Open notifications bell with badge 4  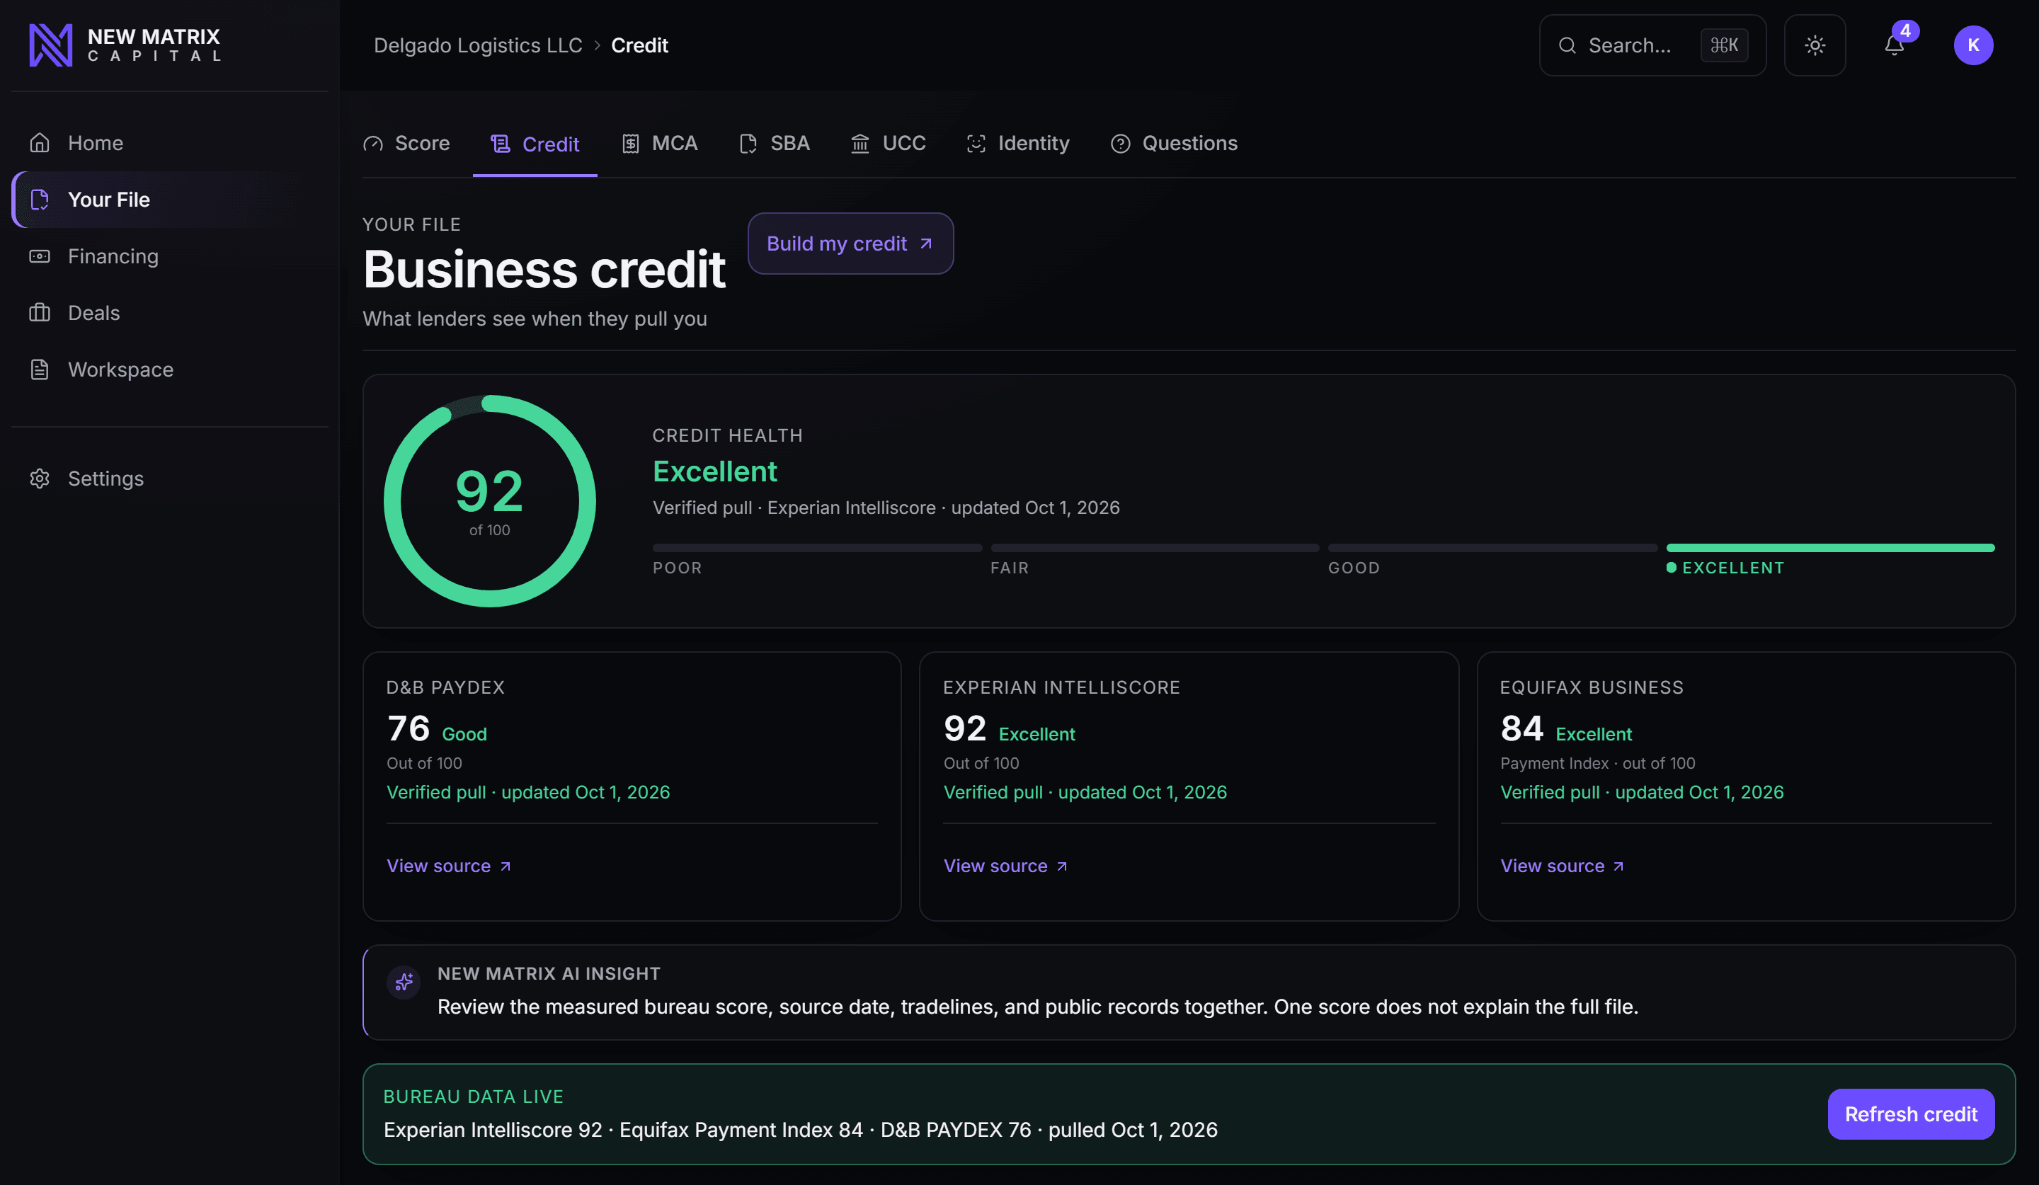[1895, 45]
